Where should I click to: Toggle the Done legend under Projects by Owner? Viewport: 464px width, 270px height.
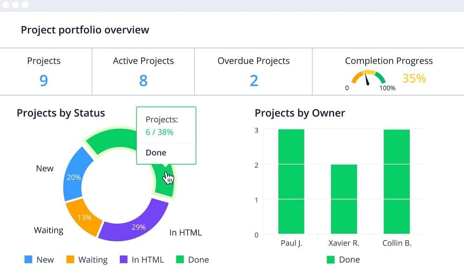(343, 259)
